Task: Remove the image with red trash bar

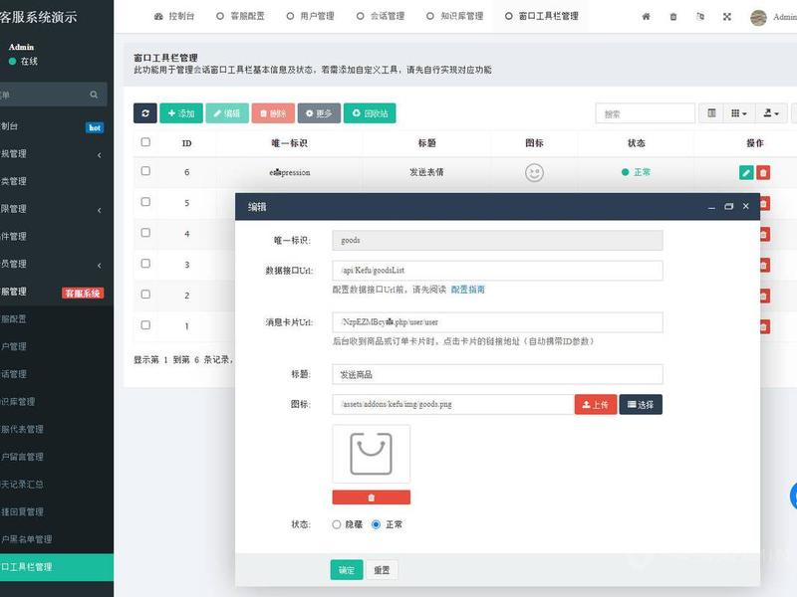Action: (x=371, y=497)
